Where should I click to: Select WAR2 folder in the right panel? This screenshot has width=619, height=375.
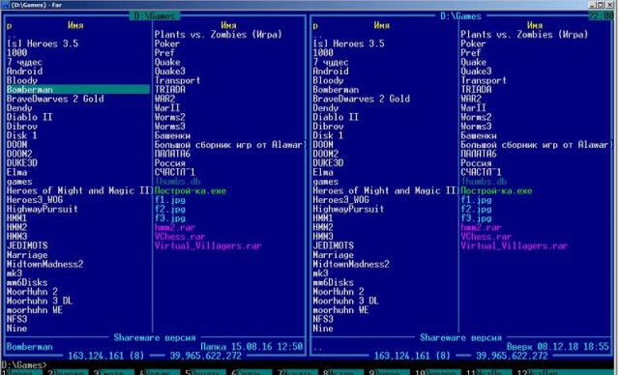point(471,99)
